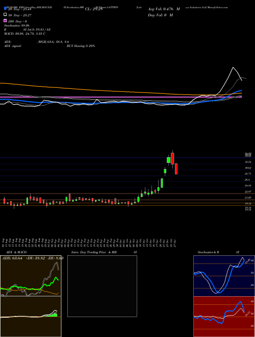Open the red RSI chart panel
The width and height of the screenshot is (255, 337).
point(224,317)
